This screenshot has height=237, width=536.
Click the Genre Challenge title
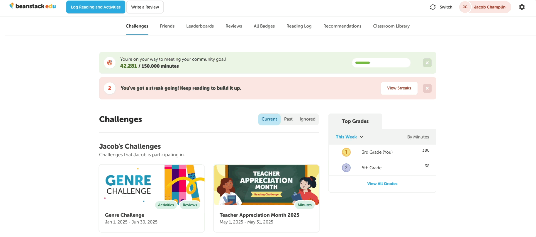click(125, 215)
